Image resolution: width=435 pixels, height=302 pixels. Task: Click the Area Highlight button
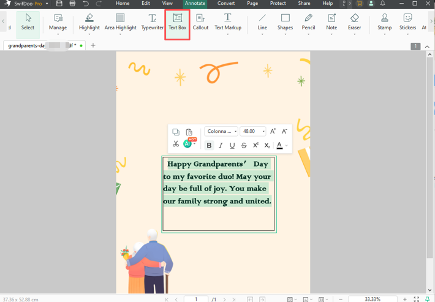pos(120,22)
